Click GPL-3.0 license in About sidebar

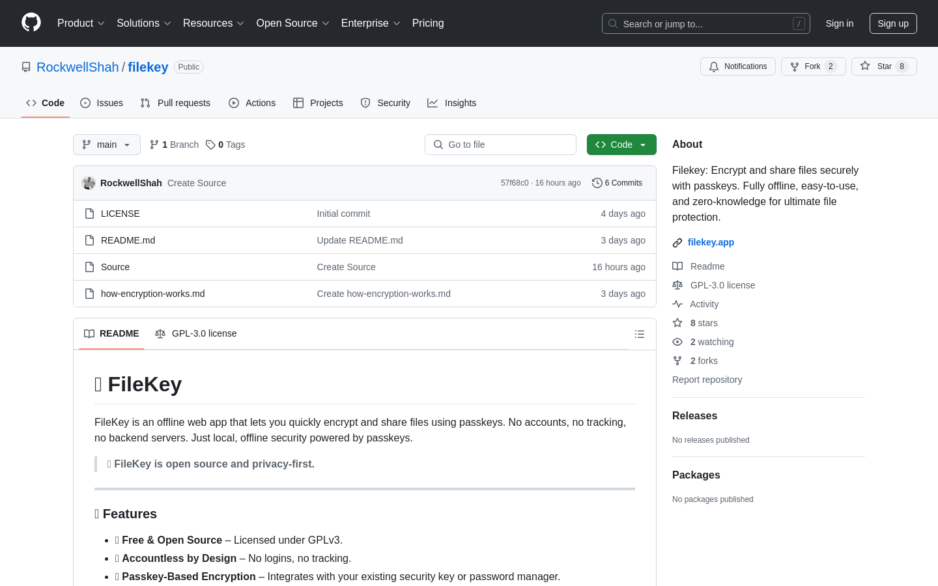[x=723, y=285]
